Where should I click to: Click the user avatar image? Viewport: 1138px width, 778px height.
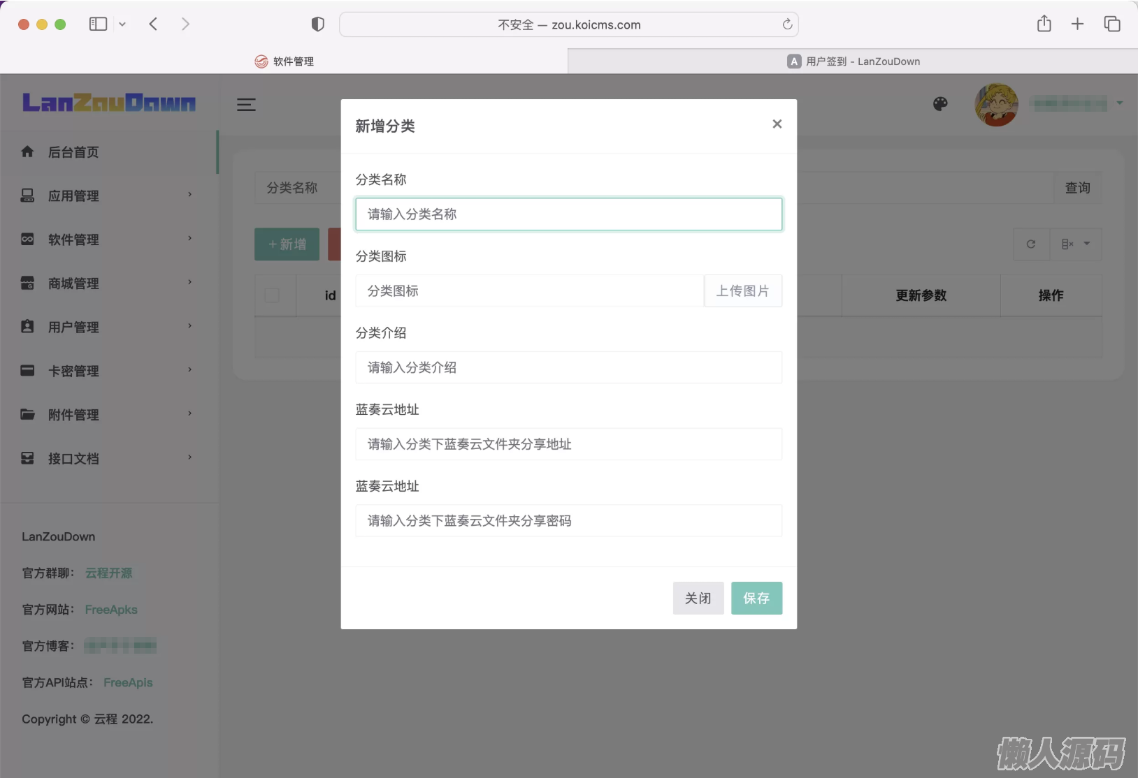point(996,105)
